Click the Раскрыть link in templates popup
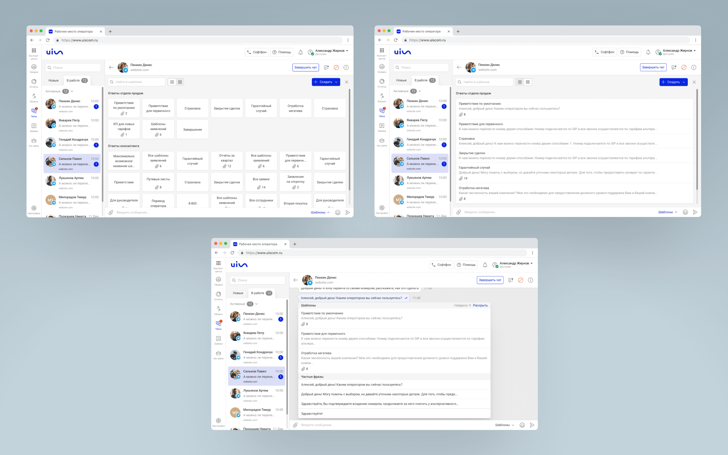 coord(480,305)
